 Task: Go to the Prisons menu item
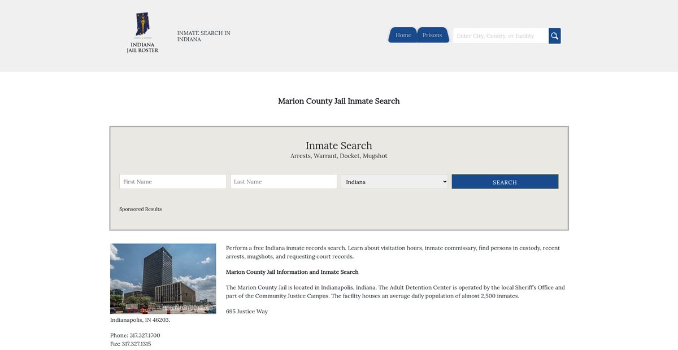(x=432, y=35)
